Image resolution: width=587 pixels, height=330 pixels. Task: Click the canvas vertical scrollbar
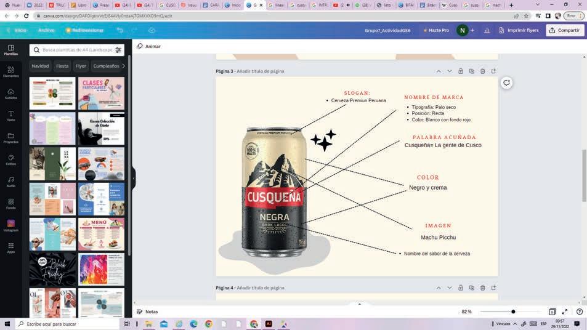pos(584,176)
